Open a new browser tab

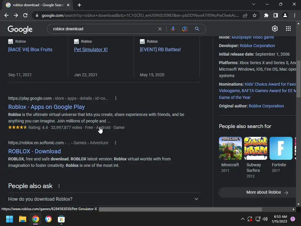click(x=79, y=5)
